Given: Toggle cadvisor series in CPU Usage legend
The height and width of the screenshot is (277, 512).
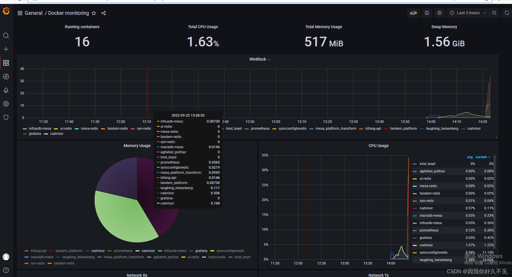Looking at the screenshot, I should (426, 208).
